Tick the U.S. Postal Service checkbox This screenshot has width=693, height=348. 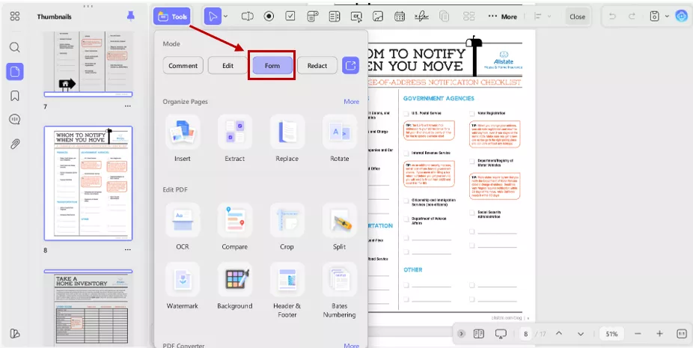[x=406, y=113]
